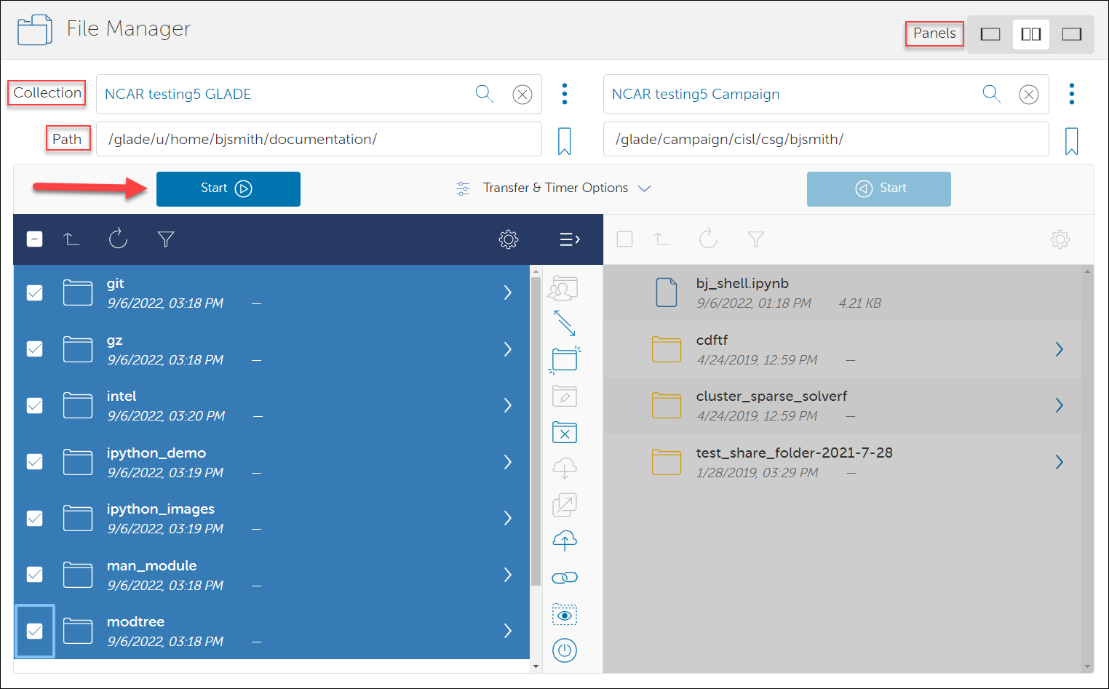Click the get link chain icon
Viewport: 1109px width, 689px height.
tap(565, 578)
